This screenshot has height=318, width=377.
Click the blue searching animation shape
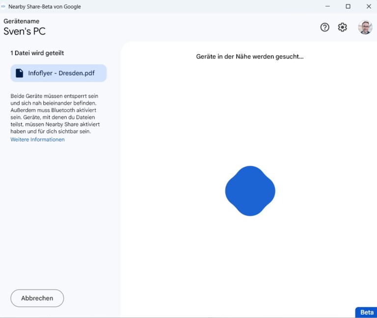click(250, 191)
